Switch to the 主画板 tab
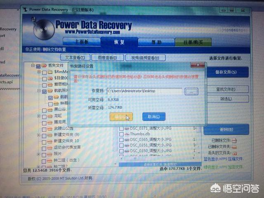 coord(81,42)
